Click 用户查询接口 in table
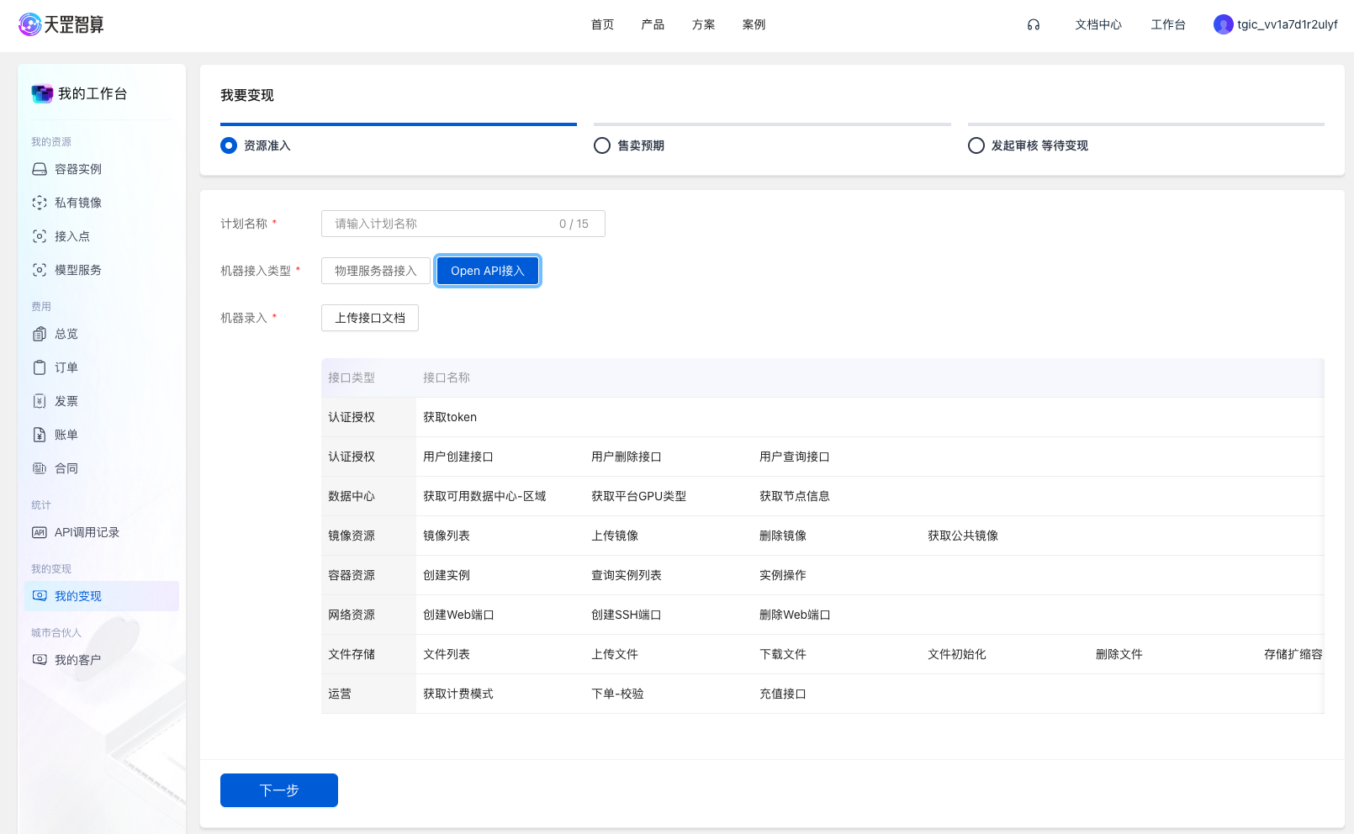The image size is (1354, 834). [x=795, y=457]
